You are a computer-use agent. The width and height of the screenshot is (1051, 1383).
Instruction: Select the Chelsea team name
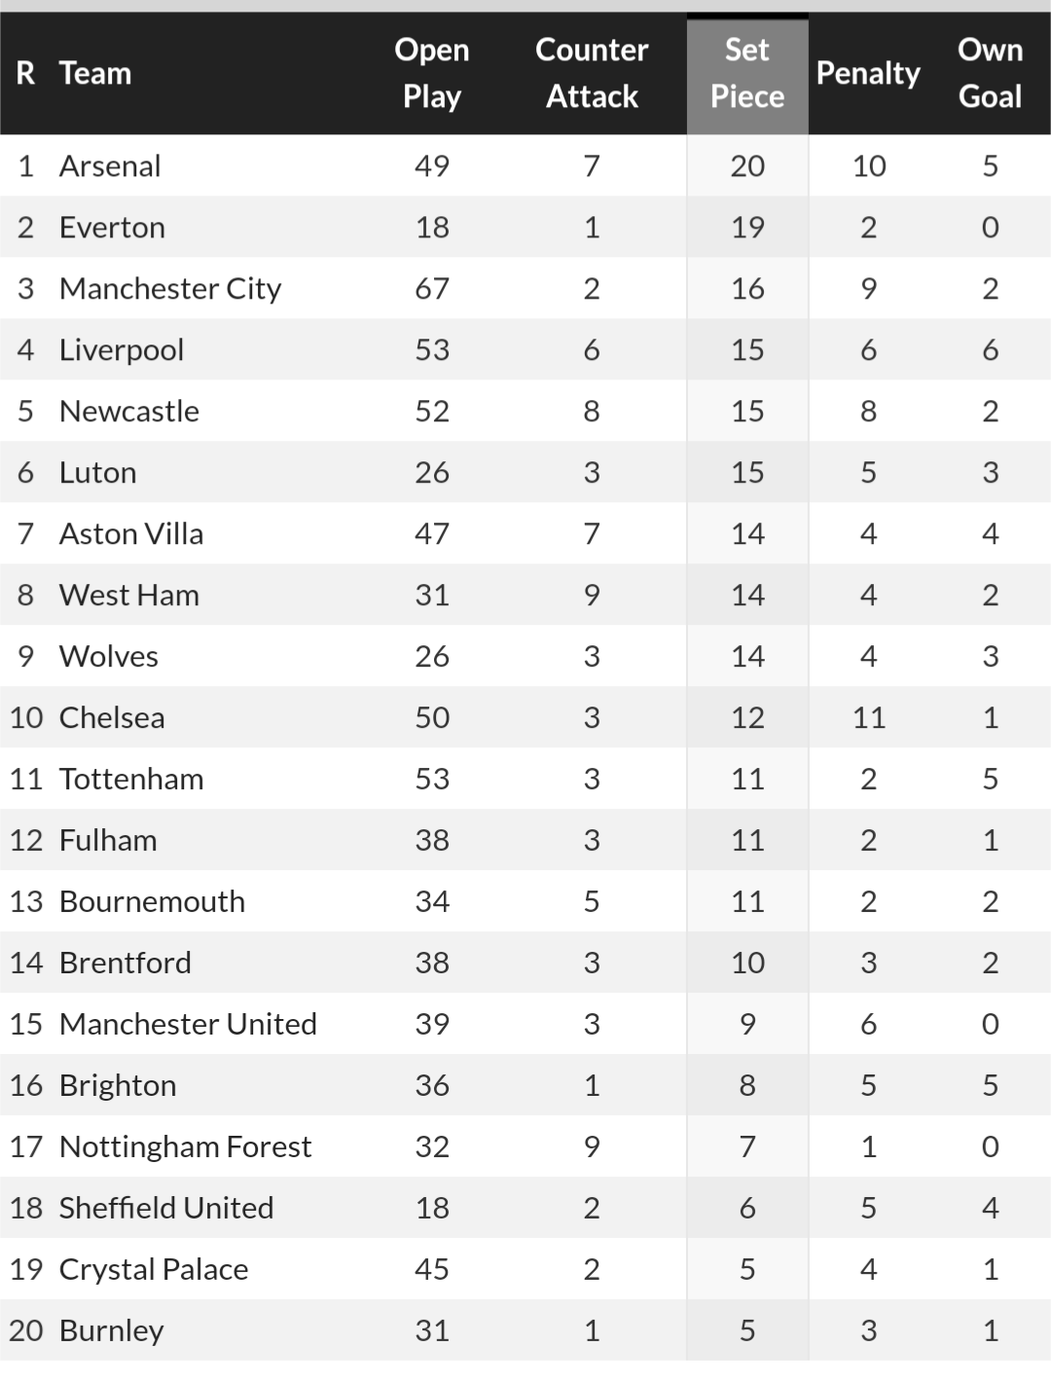(x=112, y=717)
